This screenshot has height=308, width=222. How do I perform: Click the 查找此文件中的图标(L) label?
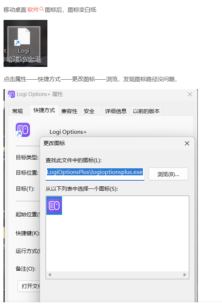(x=74, y=160)
